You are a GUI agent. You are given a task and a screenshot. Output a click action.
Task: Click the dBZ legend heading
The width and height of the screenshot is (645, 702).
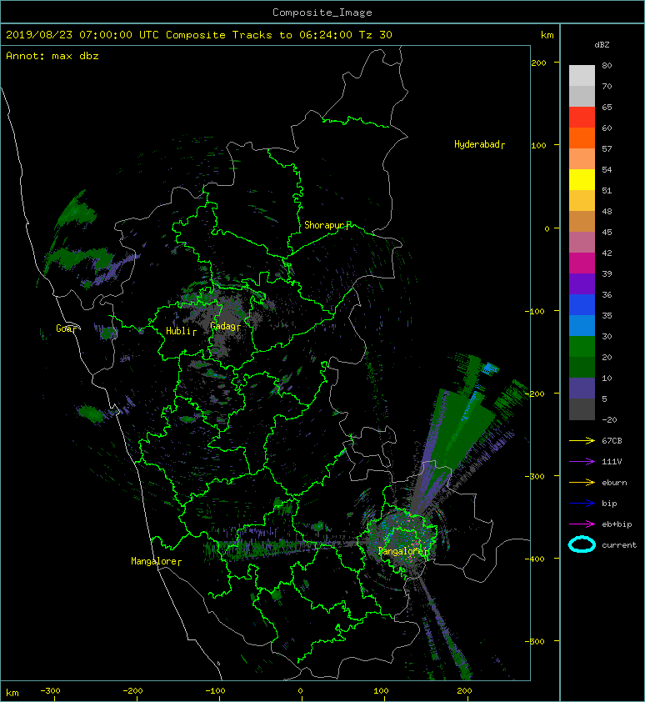point(602,45)
